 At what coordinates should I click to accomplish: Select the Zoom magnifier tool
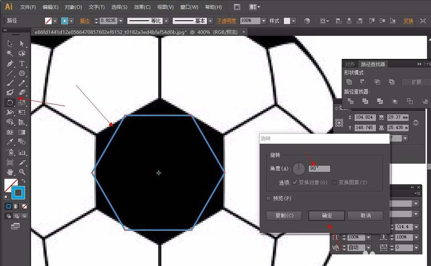(22, 172)
